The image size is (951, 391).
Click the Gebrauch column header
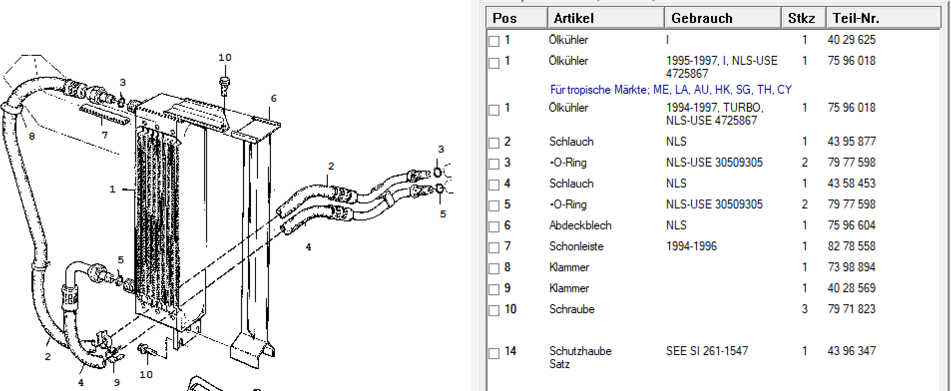click(x=722, y=18)
